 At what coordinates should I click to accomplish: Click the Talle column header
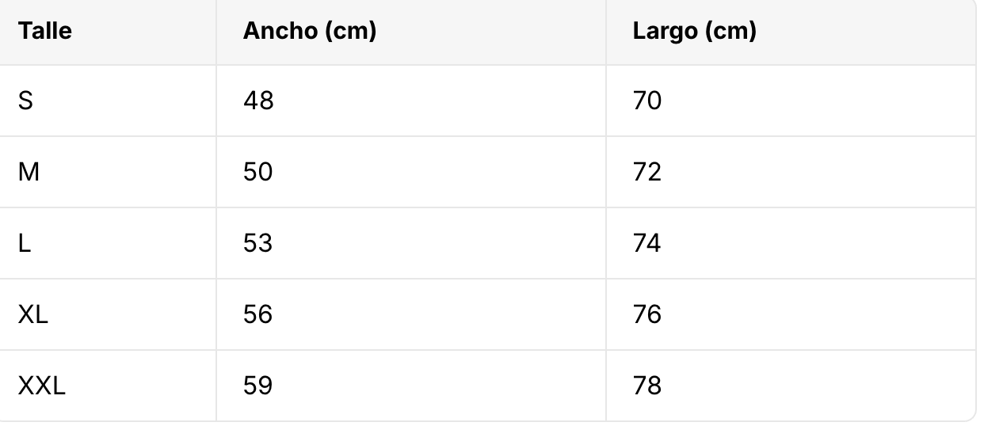pos(45,32)
